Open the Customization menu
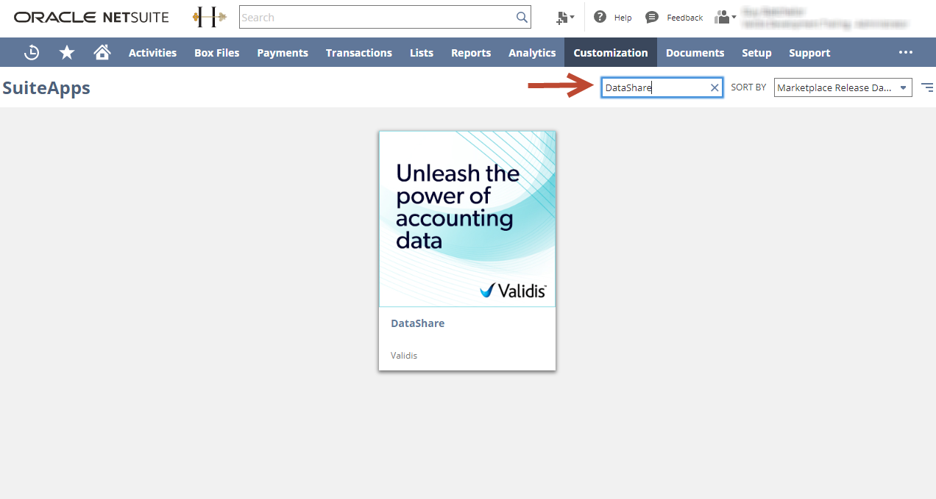 tap(611, 53)
